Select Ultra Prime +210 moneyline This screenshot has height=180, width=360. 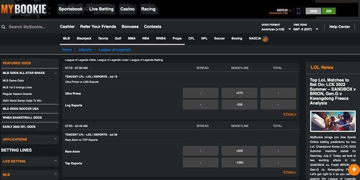point(239,93)
